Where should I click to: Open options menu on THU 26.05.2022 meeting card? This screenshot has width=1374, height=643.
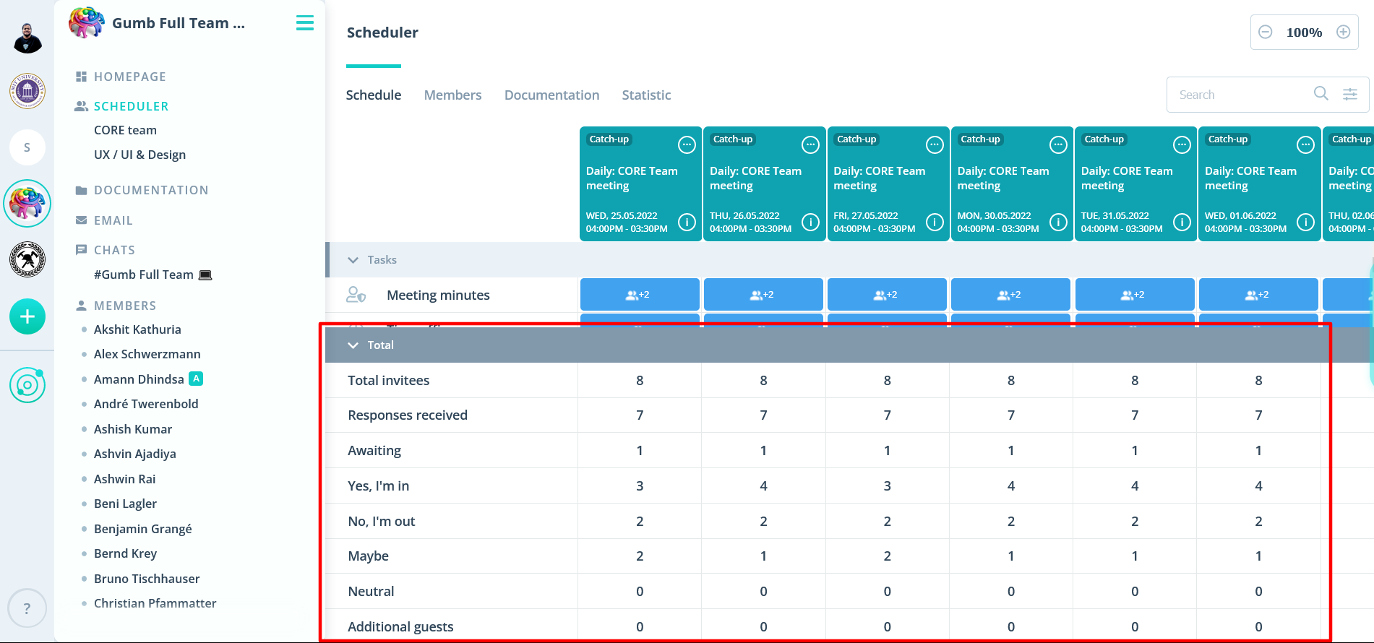(x=811, y=145)
